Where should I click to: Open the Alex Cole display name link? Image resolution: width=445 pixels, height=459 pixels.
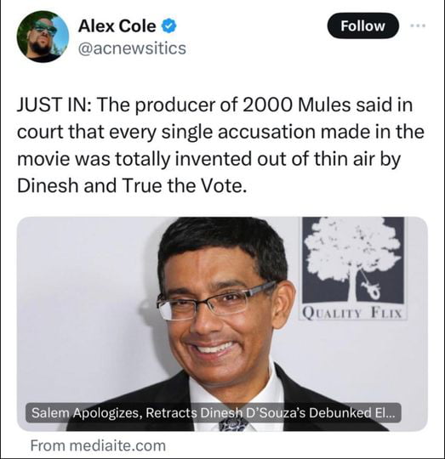(117, 26)
